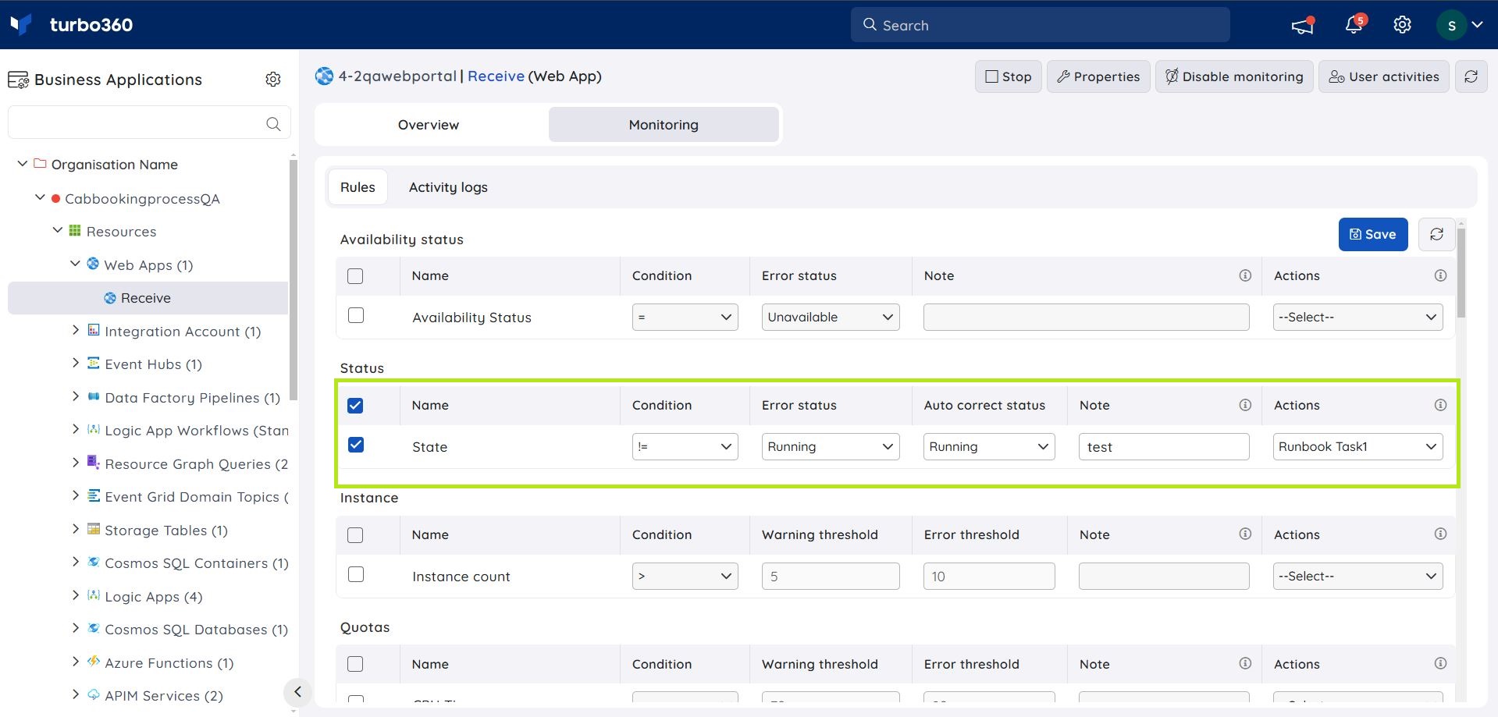Open the settings gear in the top bar

coord(1402,25)
